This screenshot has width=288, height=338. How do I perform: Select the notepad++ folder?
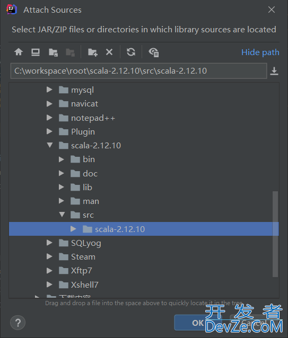(93, 118)
